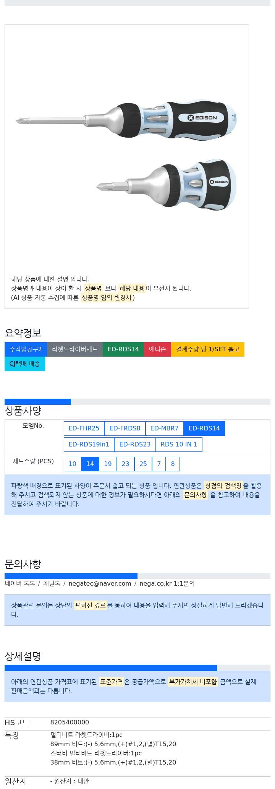Click the green ED-RDS14 summary tag

click(123, 349)
